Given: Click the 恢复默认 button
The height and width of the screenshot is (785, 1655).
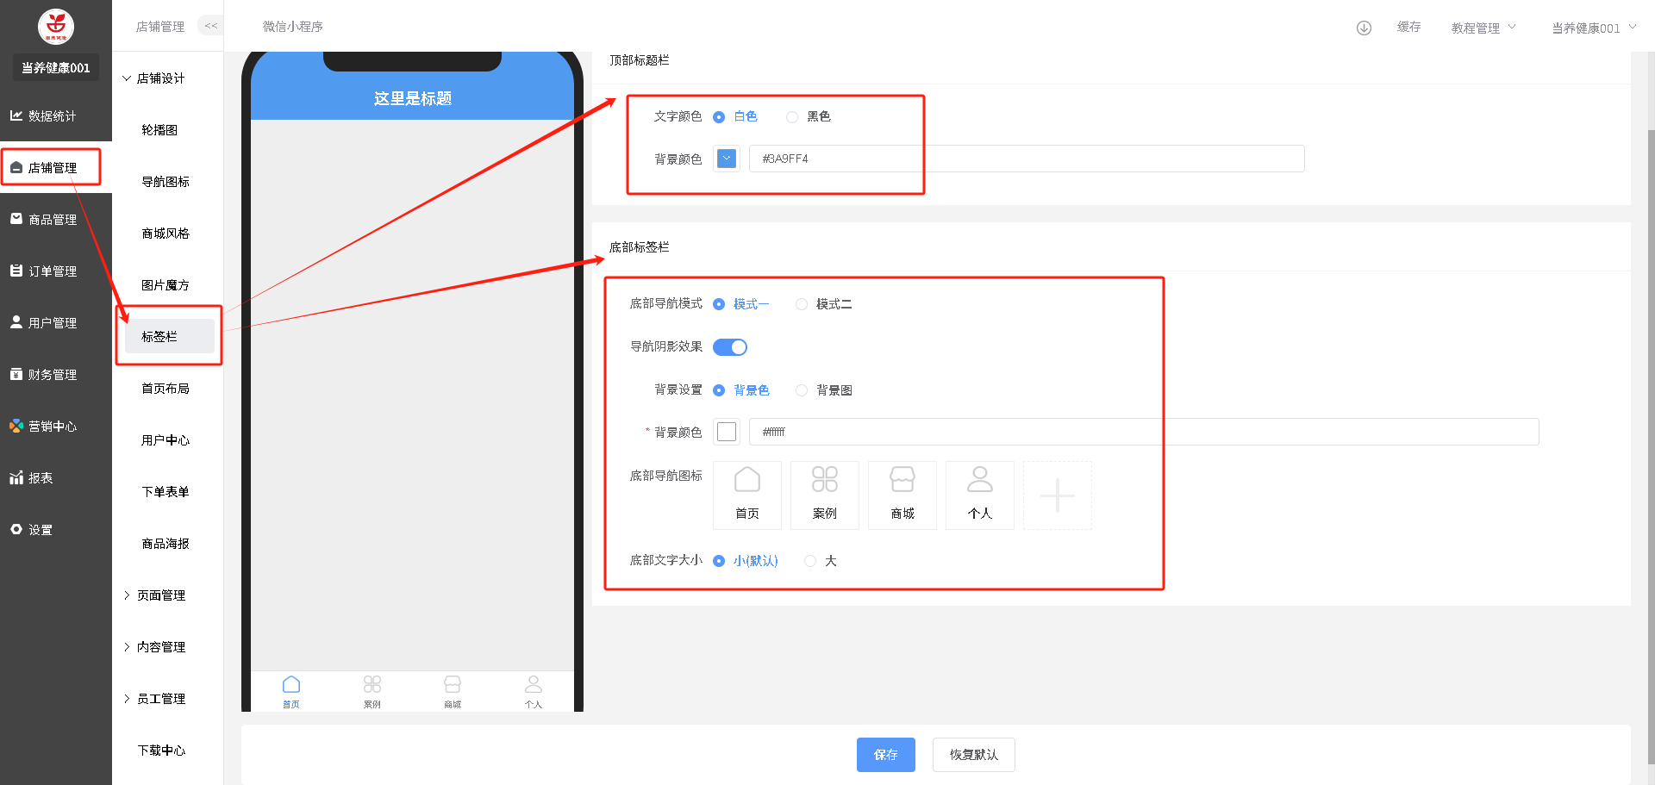Looking at the screenshot, I should pos(973,755).
